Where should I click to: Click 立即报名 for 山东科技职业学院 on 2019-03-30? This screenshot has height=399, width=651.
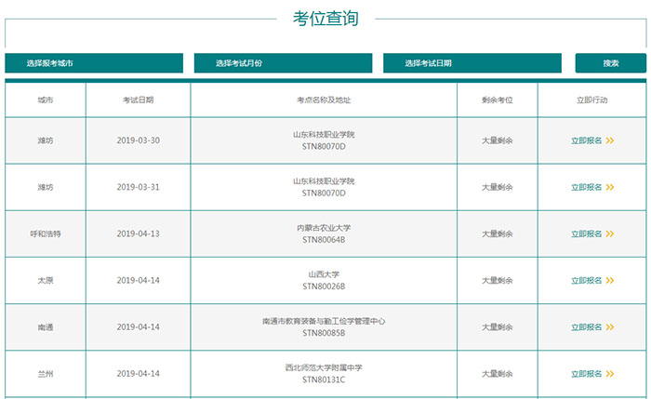point(587,140)
